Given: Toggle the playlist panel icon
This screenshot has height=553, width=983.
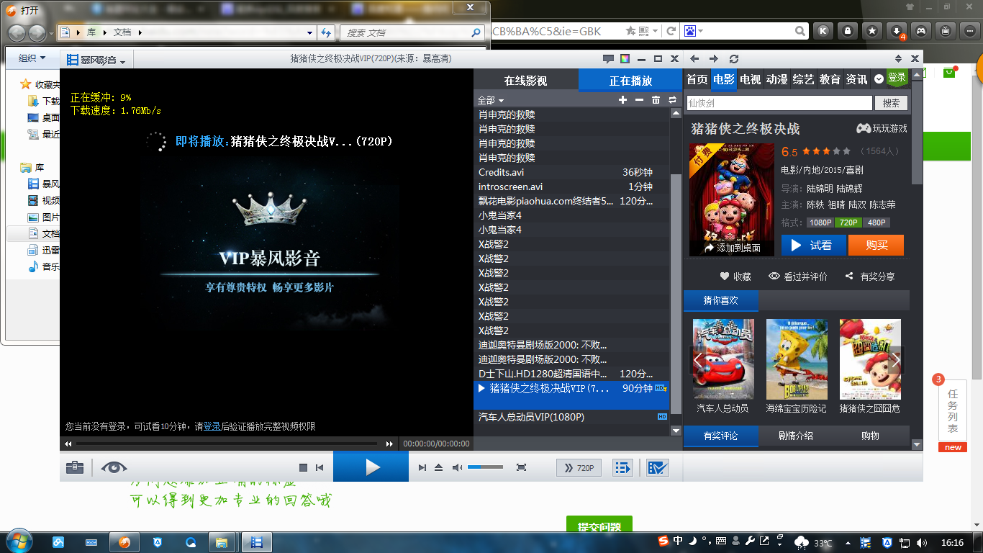Looking at the screenshot, I should click(622, 468).
